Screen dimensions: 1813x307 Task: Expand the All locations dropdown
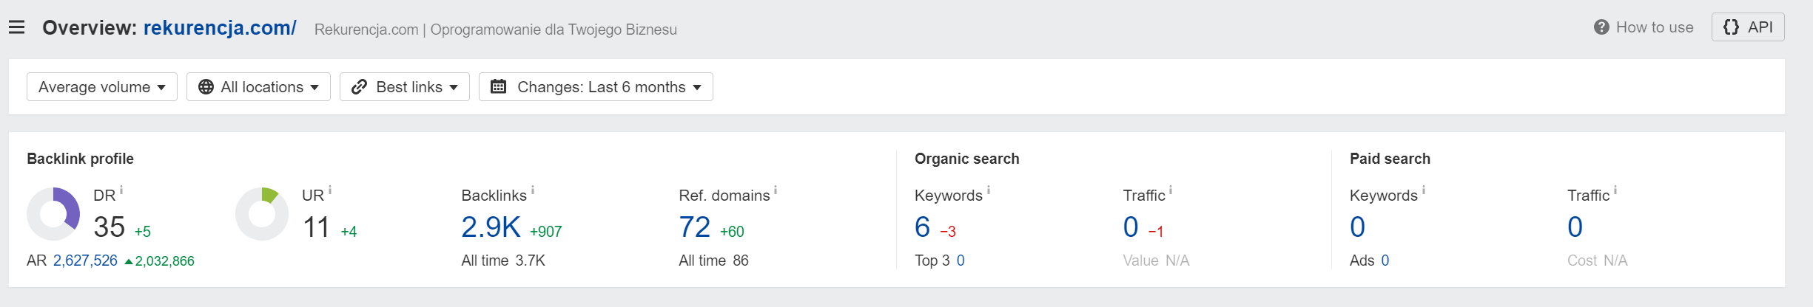[258, 87]
